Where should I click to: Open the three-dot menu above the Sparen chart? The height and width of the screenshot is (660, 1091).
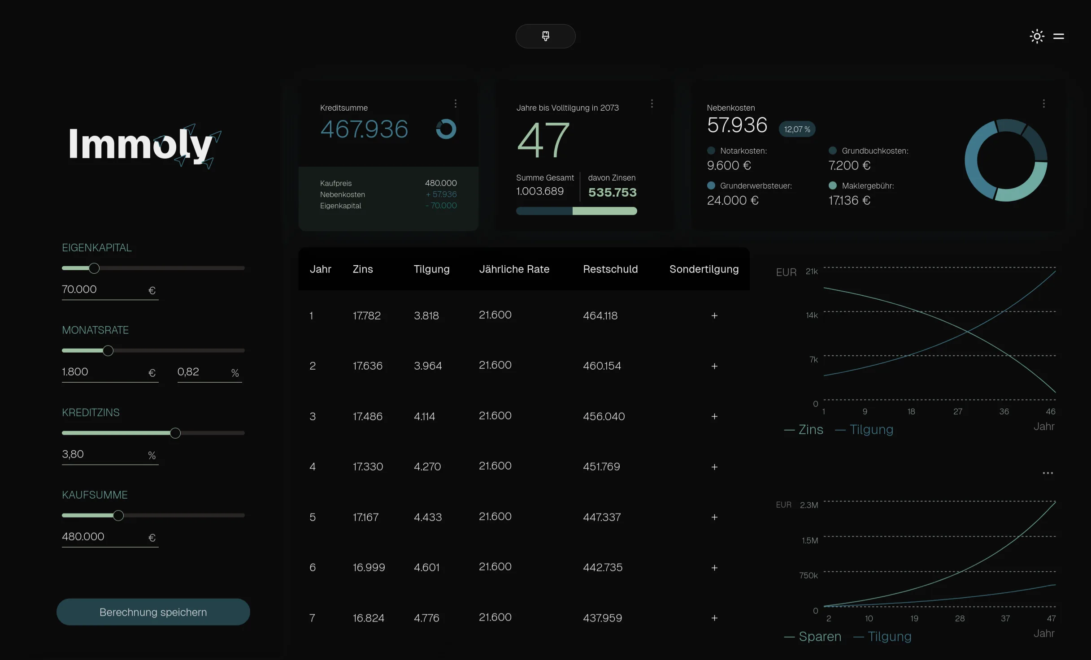pyautogui.click(x=1048, y=473)
